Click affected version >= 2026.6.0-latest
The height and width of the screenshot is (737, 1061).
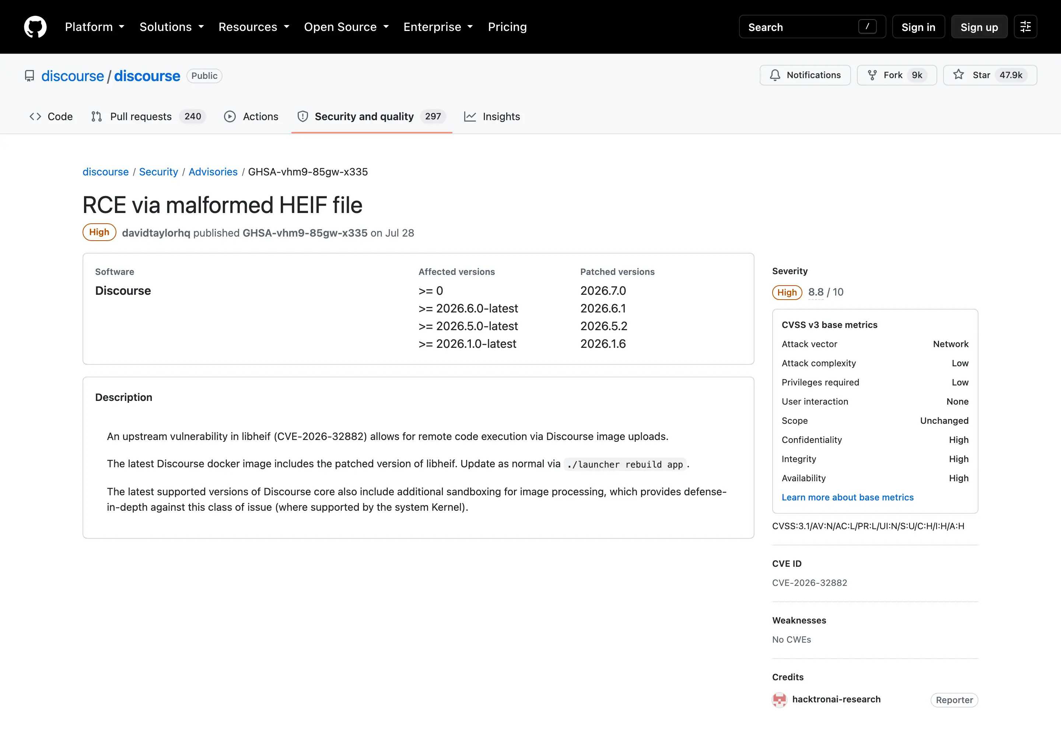pos(468,308)
